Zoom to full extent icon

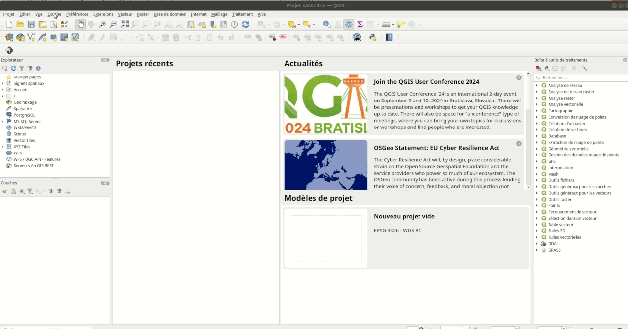point(125,25)
